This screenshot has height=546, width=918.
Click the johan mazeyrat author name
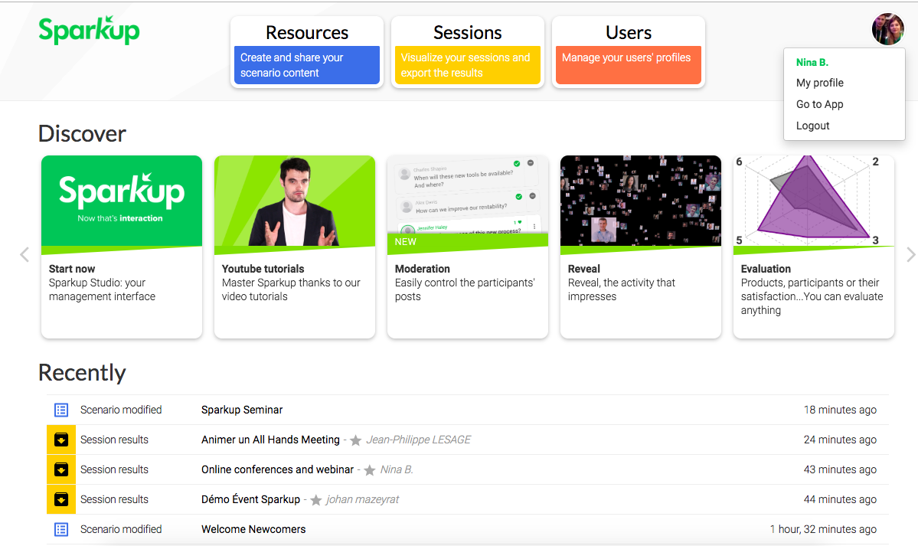tap(362, 500)
